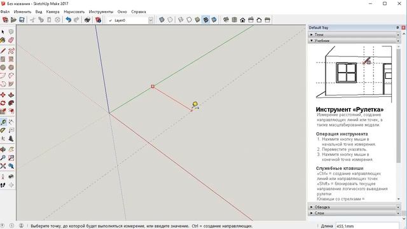Toggle Back Edges style
Screen dimensions: 407x229
click(x=170, y=20)
